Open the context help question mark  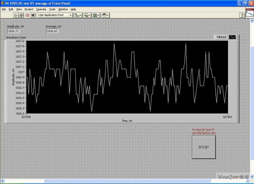[x=242, y=15]
